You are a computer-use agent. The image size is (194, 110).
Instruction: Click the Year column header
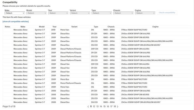pos(54,27)
